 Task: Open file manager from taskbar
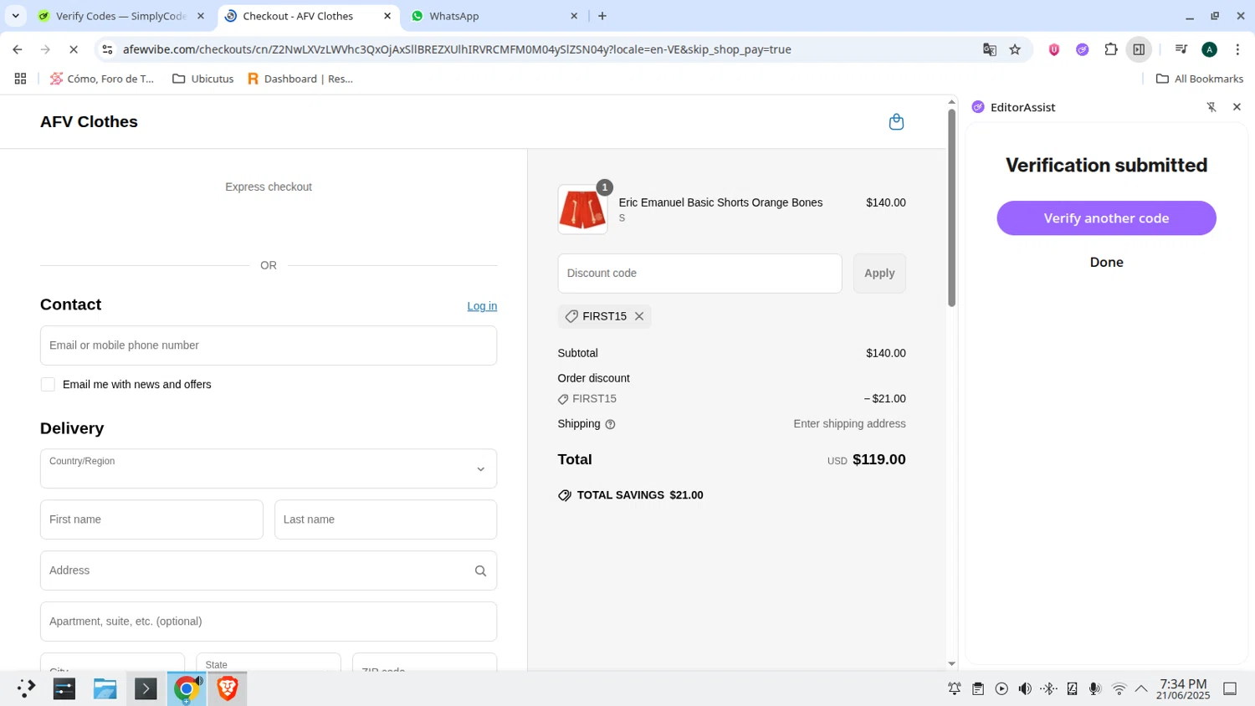tap(105, 688)
